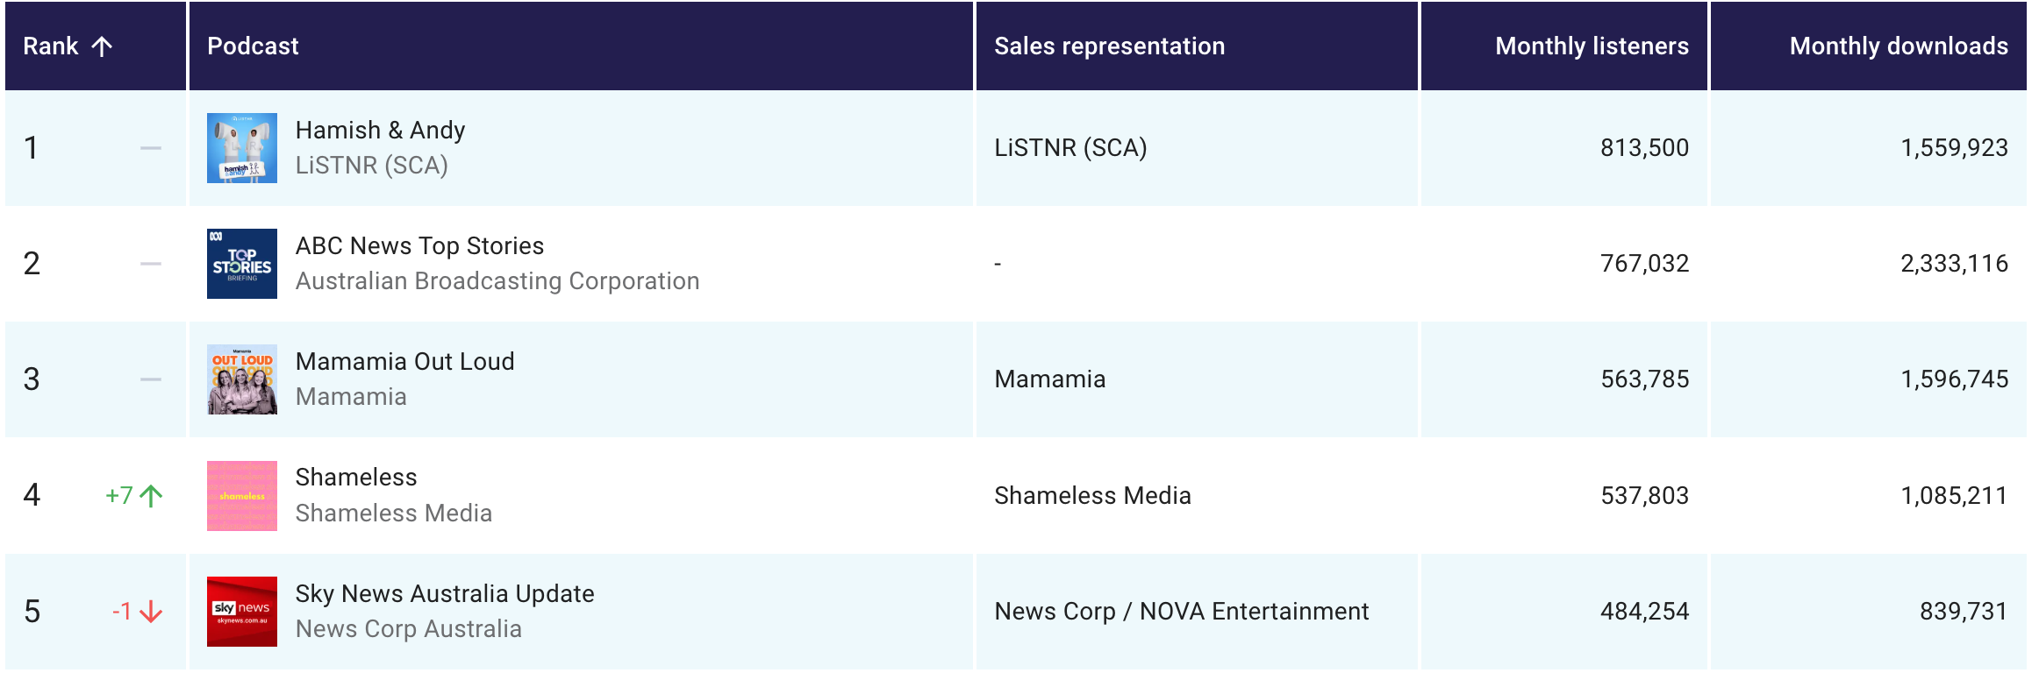Open Sky News Australia Update title
The image size is (2039, 680).
coord(445,594)
